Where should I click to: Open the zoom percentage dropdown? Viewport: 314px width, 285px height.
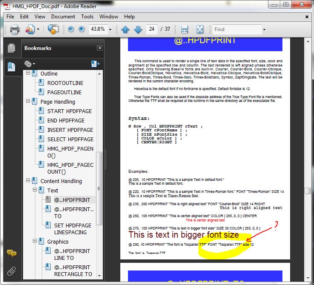tap(110, 29)
